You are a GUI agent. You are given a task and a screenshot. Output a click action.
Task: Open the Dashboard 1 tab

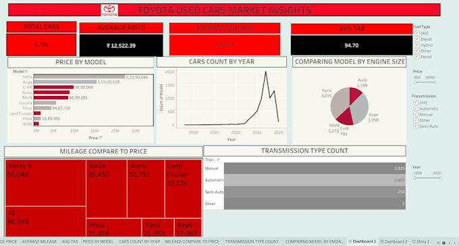[362, 241]
